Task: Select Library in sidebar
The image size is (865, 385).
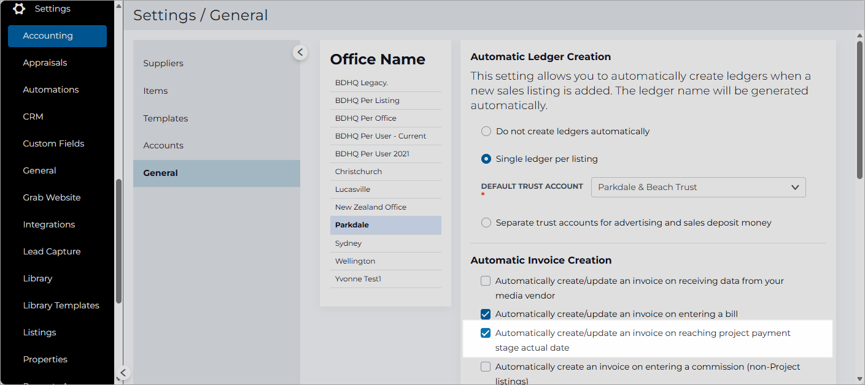Action: pos(37,278)
